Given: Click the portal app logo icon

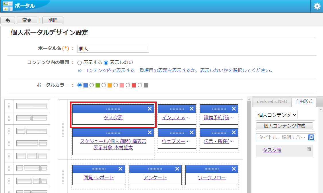Looking at the screenshot, I should point(8,6).
